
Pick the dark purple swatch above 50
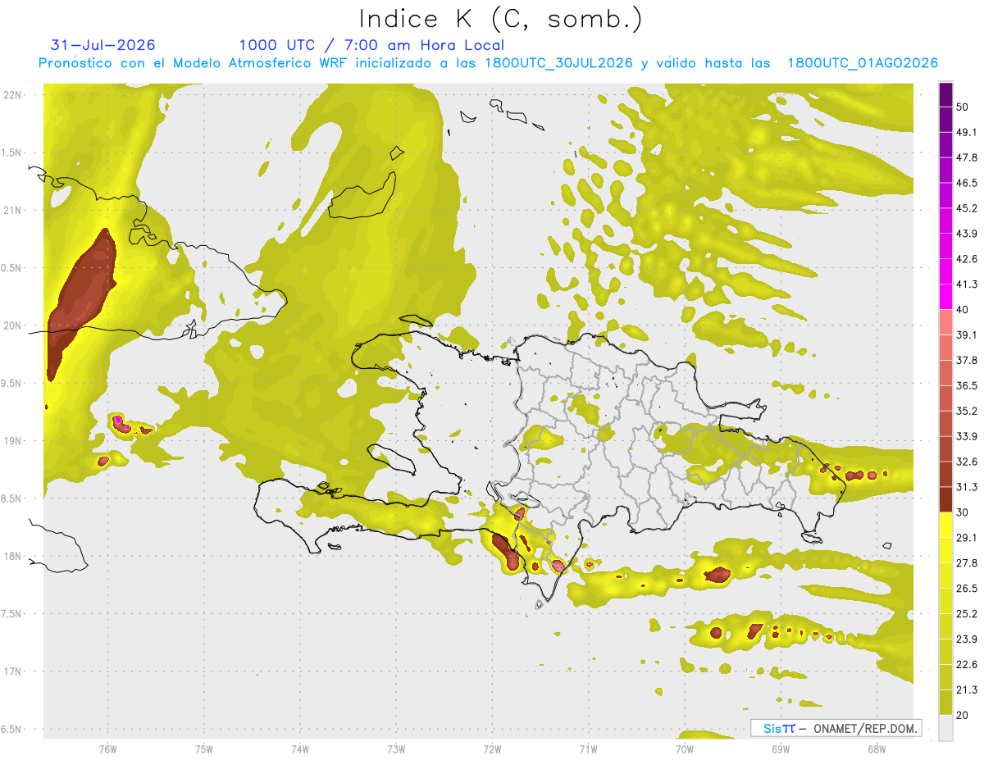click(x=945, y=94)
